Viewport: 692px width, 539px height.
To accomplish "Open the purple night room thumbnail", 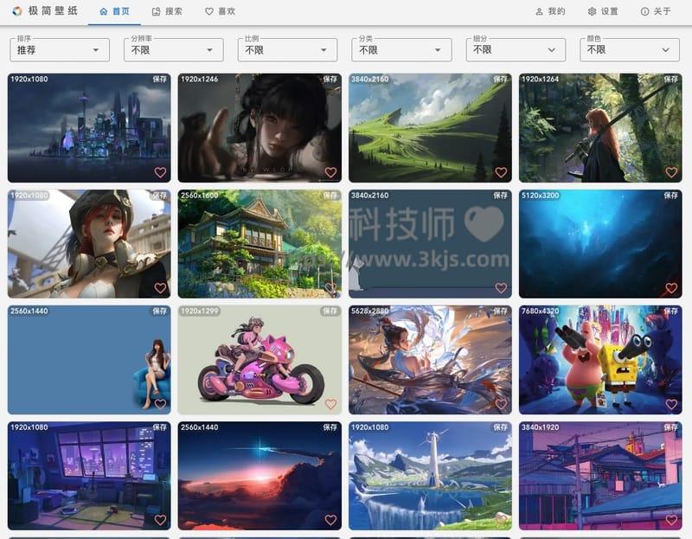I will coord(89,476).
